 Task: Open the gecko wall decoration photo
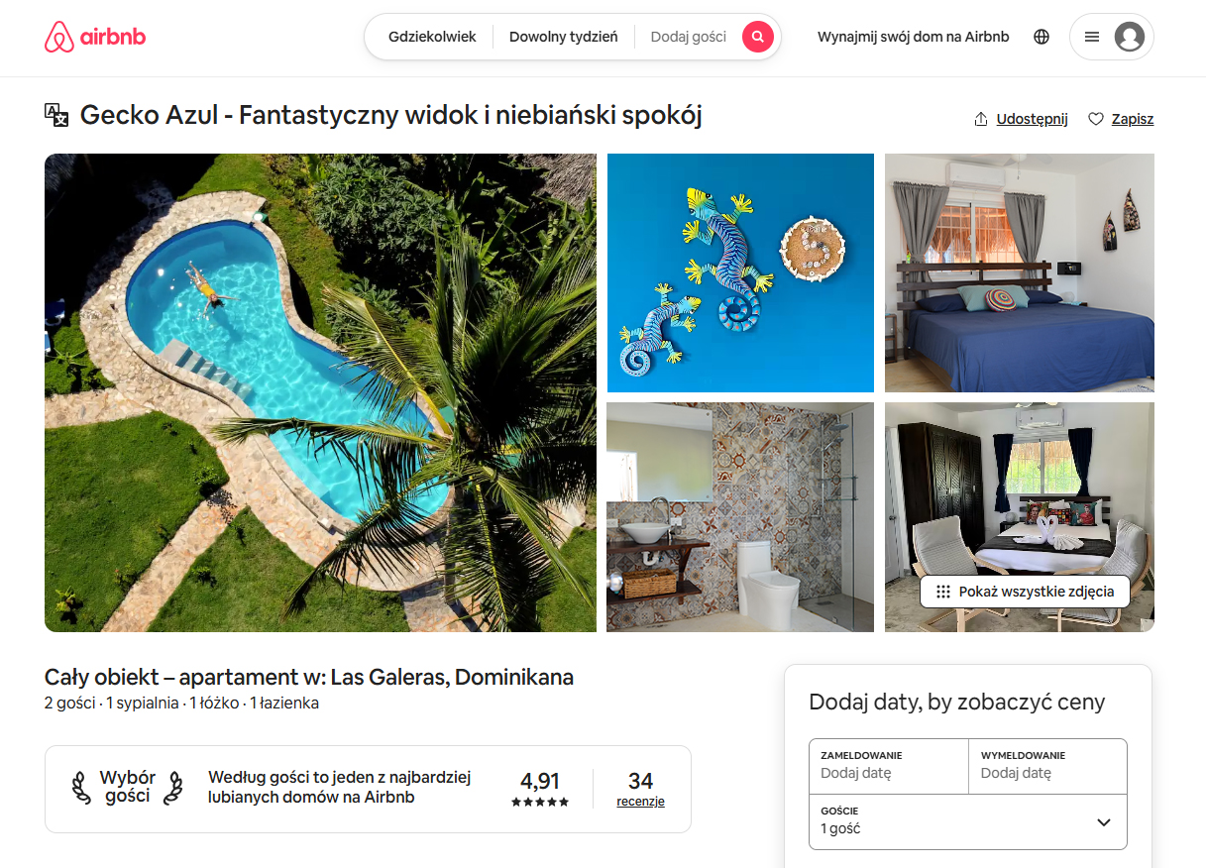(740, 272)
